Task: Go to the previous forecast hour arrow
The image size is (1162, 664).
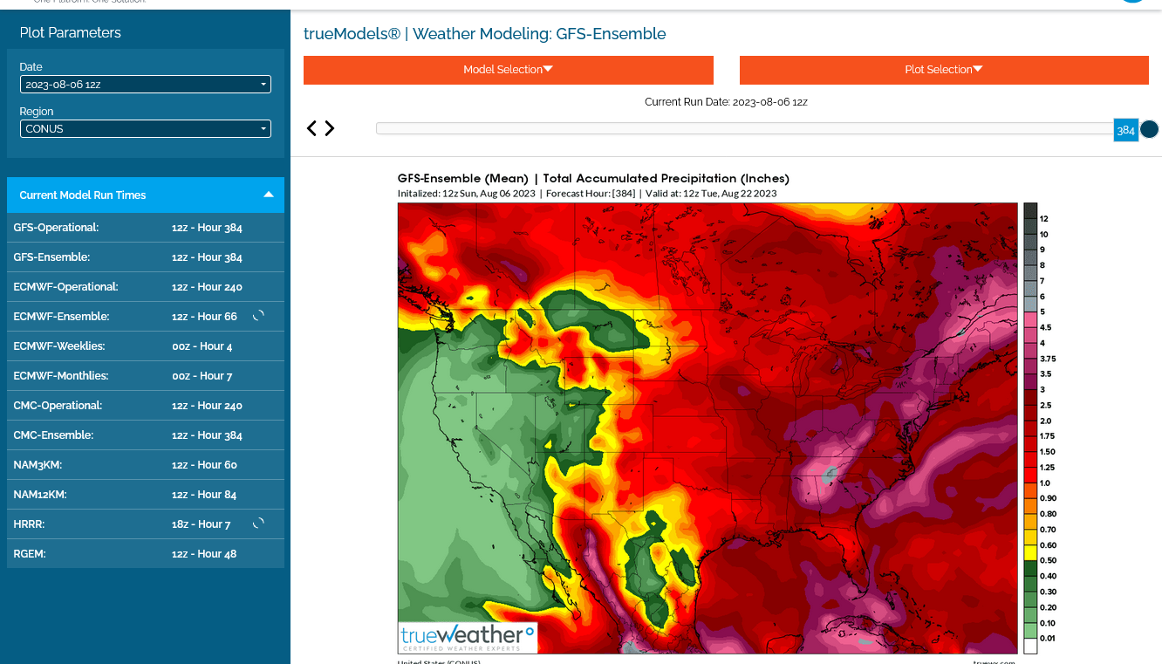Action: pos(311,128)
